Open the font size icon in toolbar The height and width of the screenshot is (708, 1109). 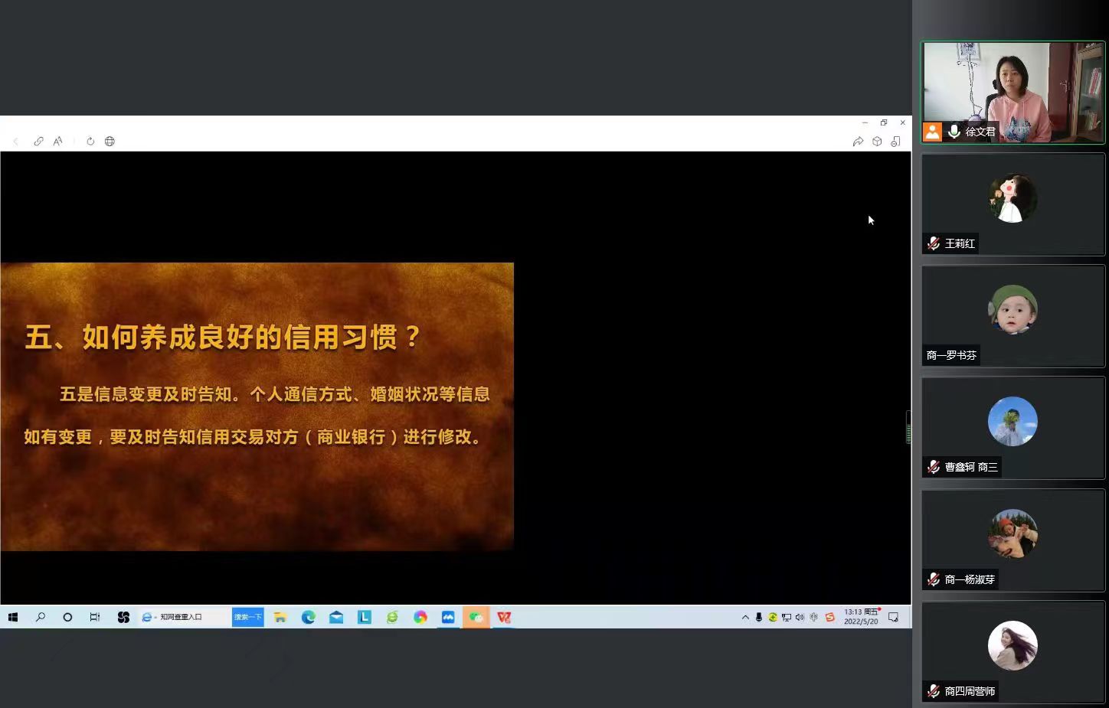[x=58, y=142]
